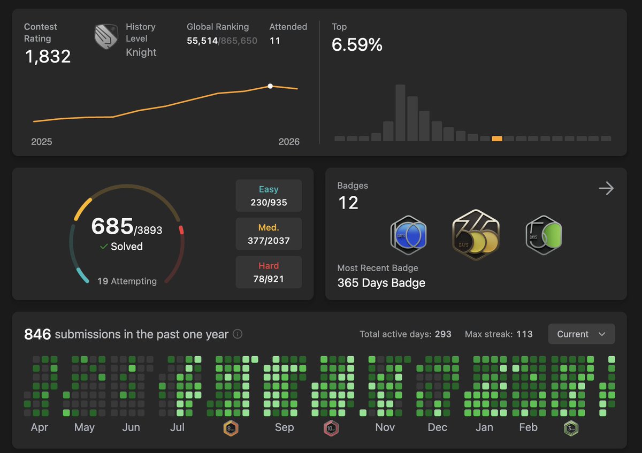Click the Feb month label

[x=528, y=427]
